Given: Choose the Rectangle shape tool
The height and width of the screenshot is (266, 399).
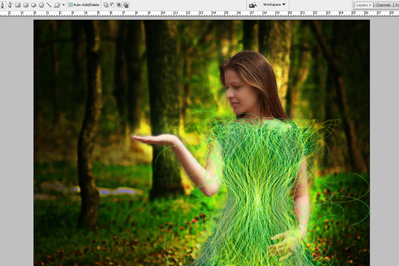Looking at the screenshot, I should (18, 5).
